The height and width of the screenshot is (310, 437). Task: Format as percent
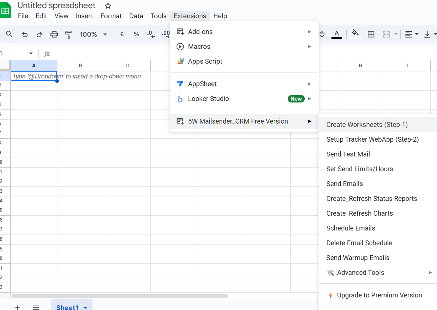pos(136,34)
